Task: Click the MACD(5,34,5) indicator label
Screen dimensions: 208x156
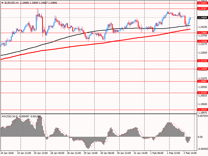Action: (10, 116)
